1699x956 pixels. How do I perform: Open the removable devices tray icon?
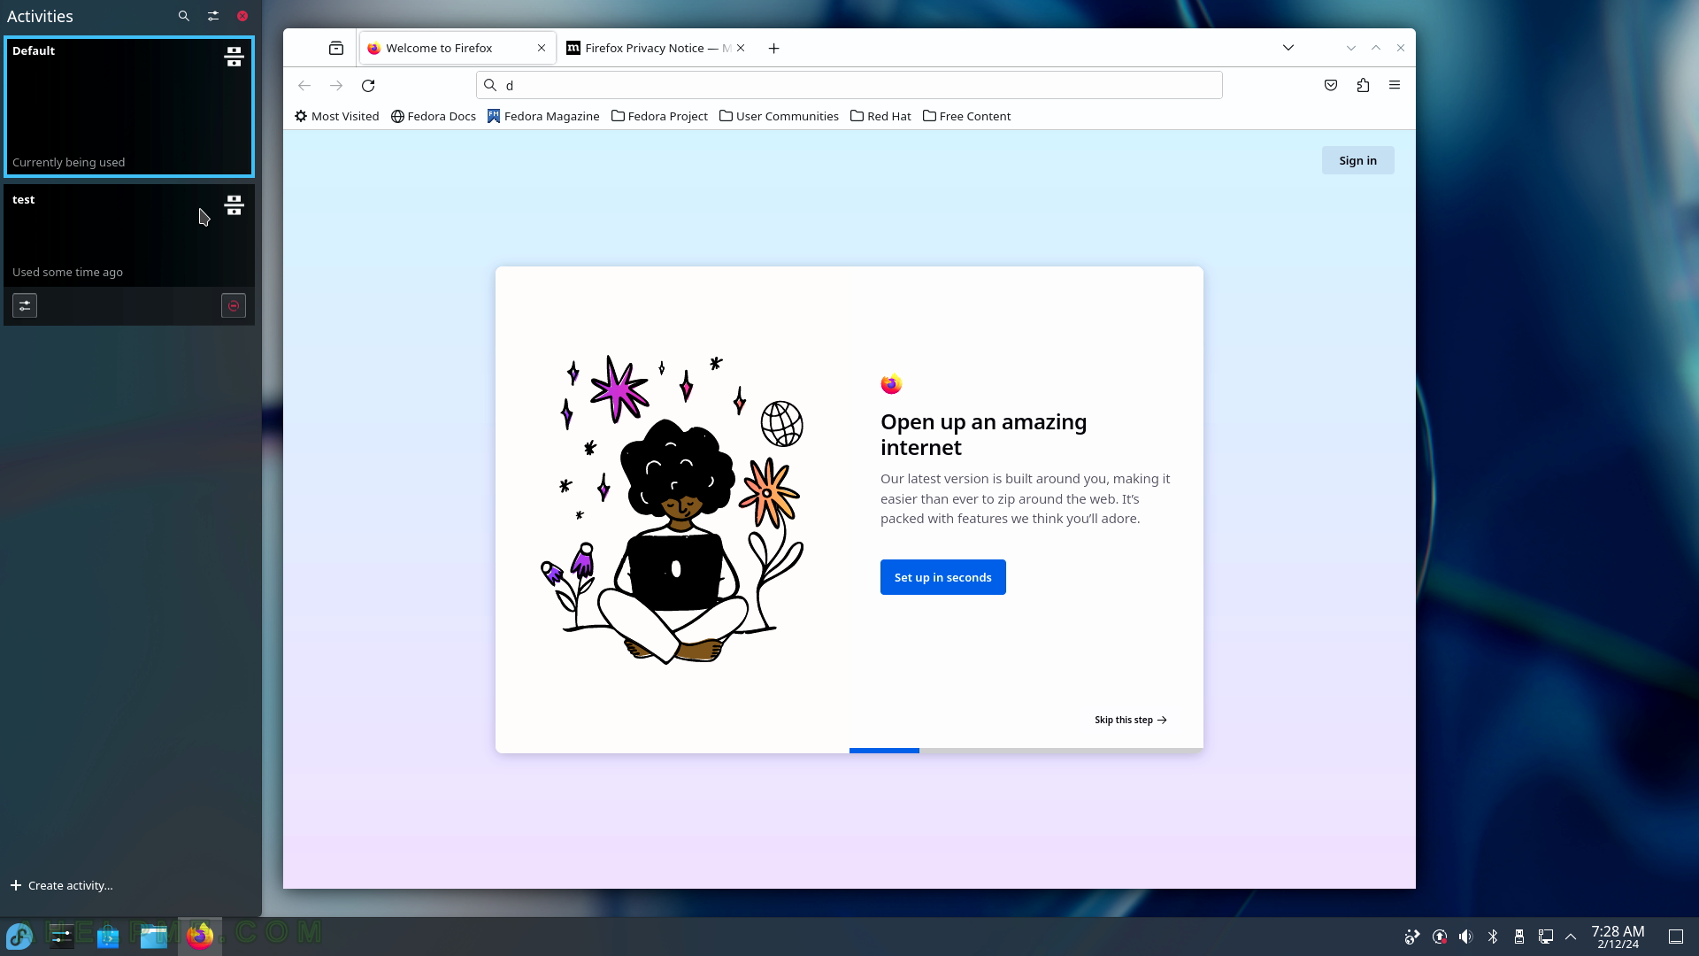1519,937
